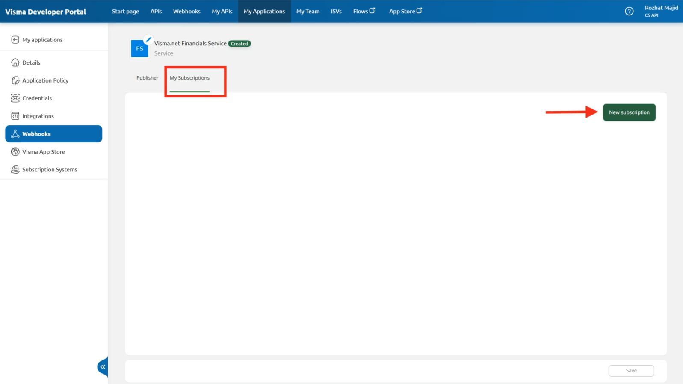Click the Subscription Systems icon
Viewport: 683px width, 384px height.
(x=15, y=170)
